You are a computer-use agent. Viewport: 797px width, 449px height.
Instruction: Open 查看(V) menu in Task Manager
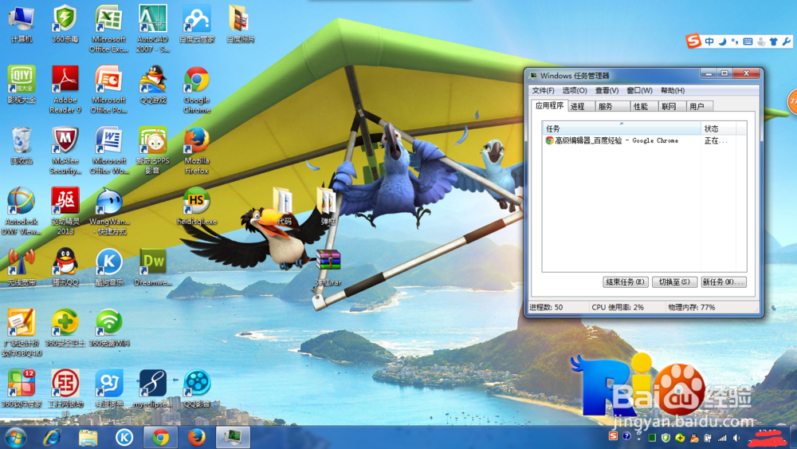(607, 90)
